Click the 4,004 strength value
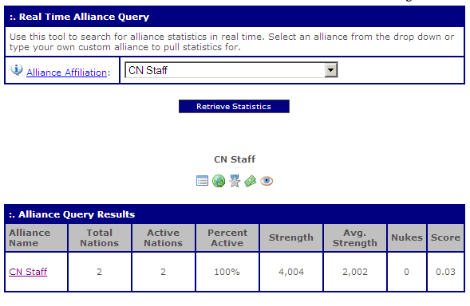 pyautogui.click(x=291, y=272)
